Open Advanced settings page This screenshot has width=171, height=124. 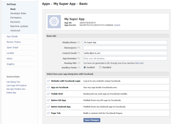[x=15, y=30]
